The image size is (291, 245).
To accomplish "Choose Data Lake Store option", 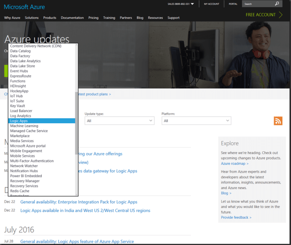I will (42, 66).
